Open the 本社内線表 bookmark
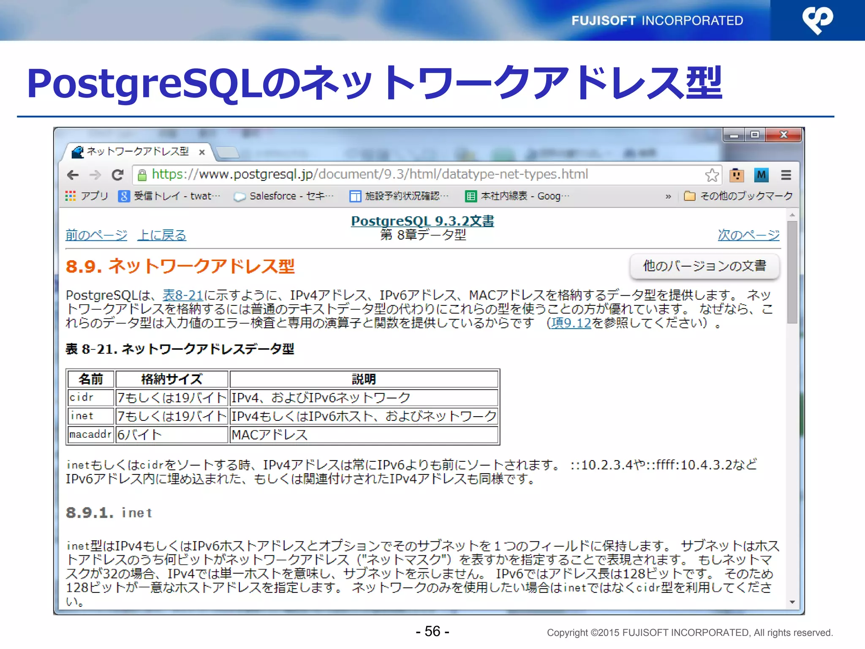Image resolution: width=865 pixels, height=649 pixels. 517,196
